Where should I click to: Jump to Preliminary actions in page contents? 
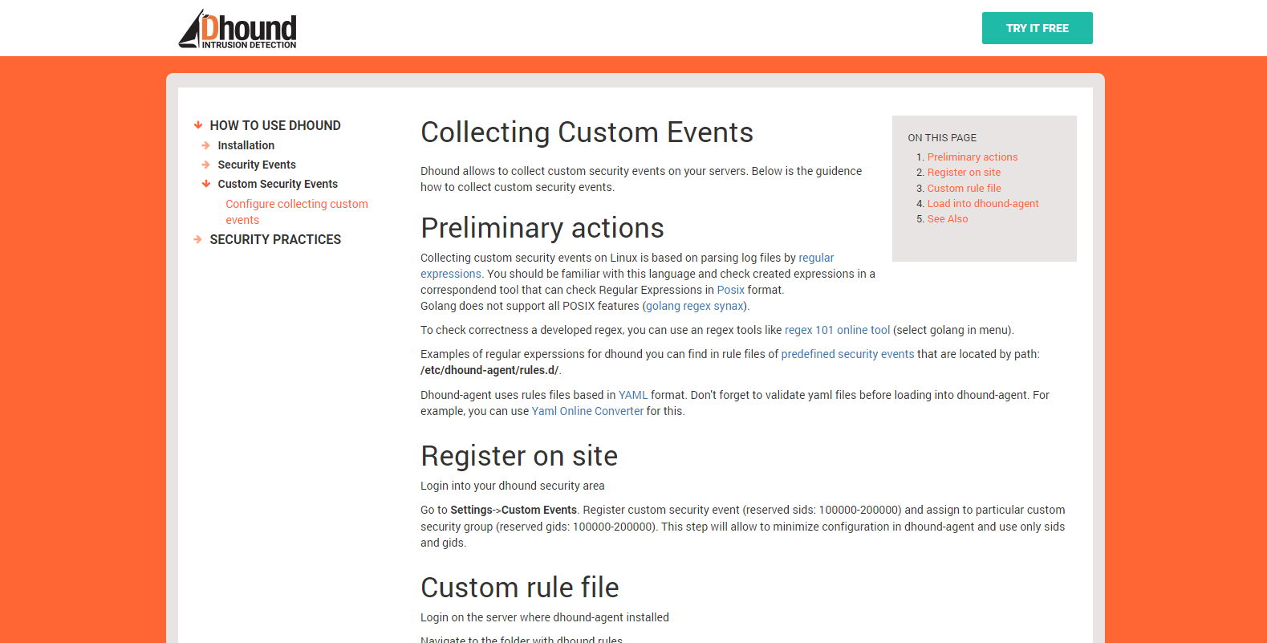pos(973,157)
